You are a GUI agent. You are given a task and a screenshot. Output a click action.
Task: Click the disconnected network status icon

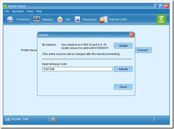pos(53,119)
